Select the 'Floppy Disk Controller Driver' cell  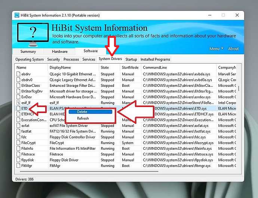pyautogui.click(x=73, y=137)
